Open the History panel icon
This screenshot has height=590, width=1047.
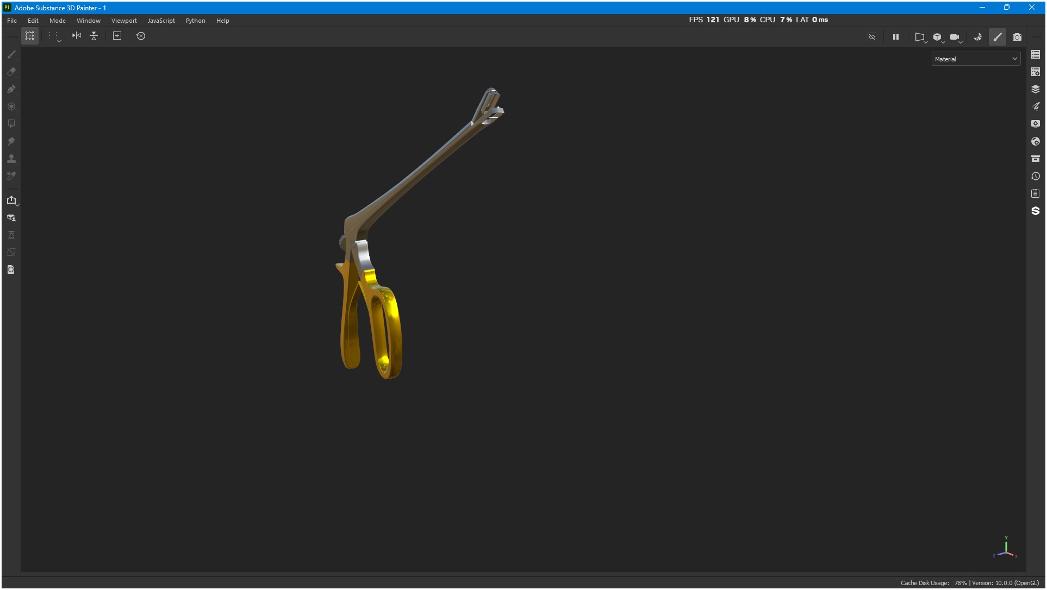(1035, 176)
